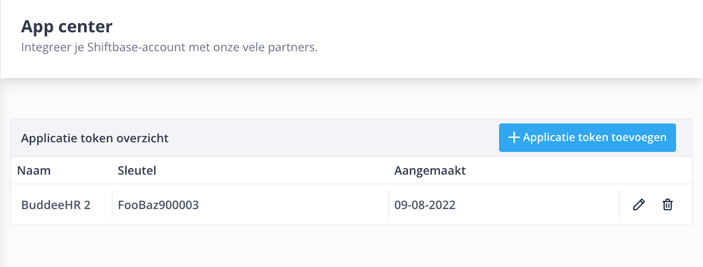Click the App center page heading
This screenshot has width=703, height=267.
click(x=67, y=27)
